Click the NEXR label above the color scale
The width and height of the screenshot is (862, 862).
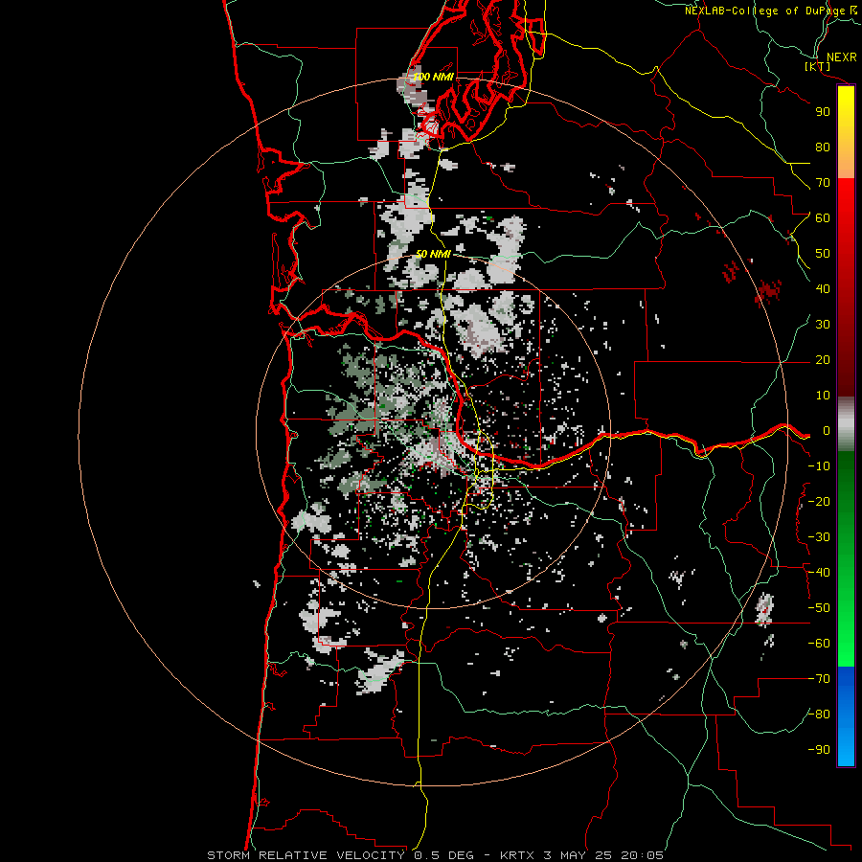pos(841,57)
